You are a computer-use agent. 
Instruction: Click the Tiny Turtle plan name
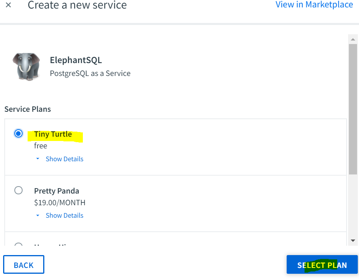53,134
